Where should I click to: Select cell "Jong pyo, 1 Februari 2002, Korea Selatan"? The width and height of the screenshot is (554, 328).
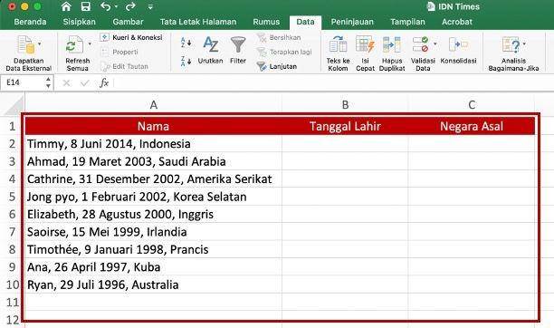153,197
